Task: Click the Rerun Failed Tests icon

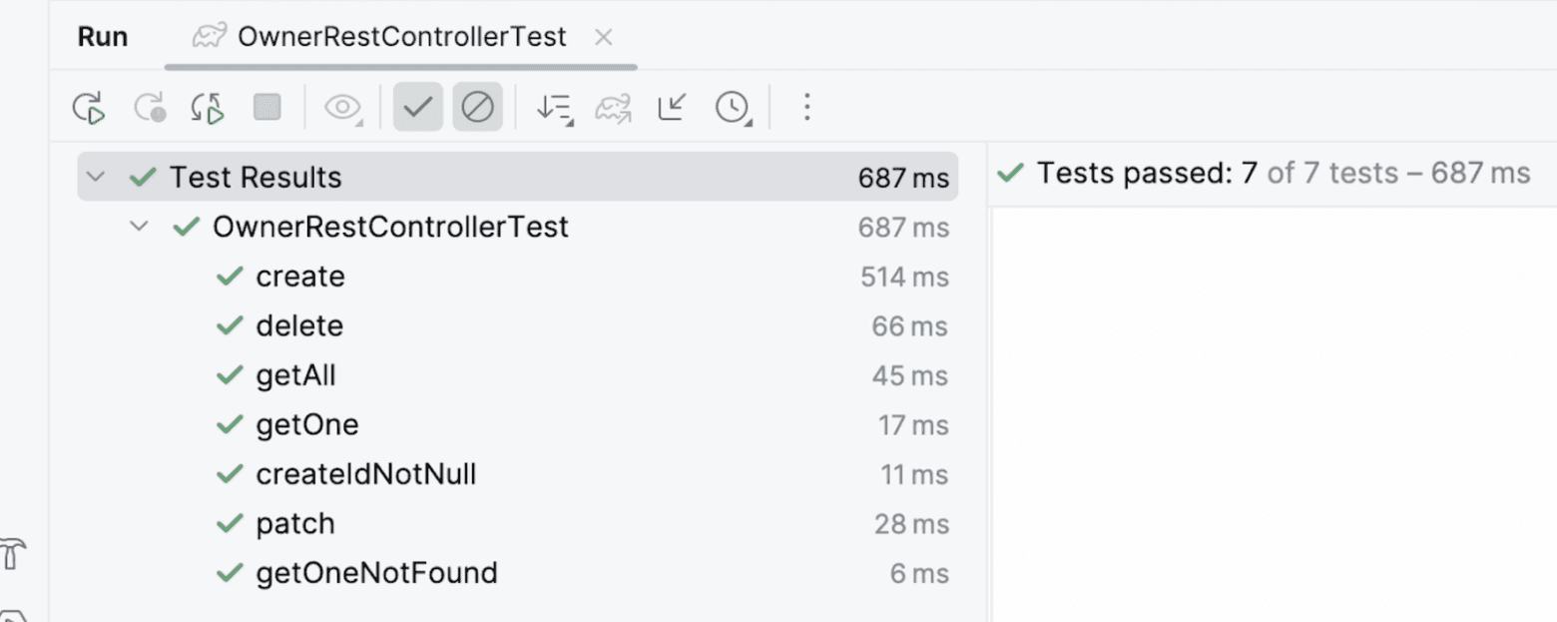Action: click(x=150, y=107)
